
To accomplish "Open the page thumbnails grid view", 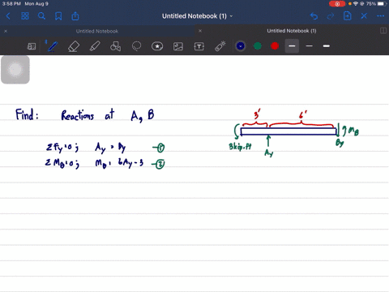I will point(25,16).
